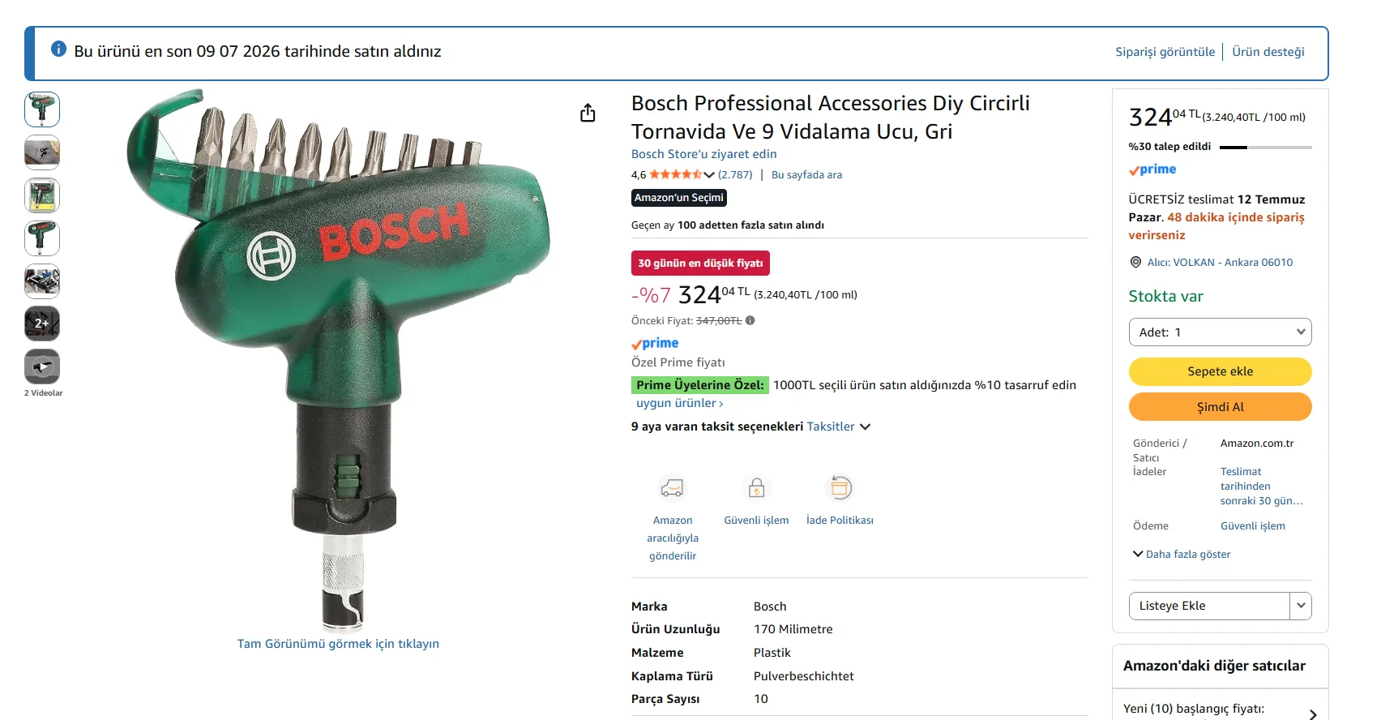
Task: Click the location pin icon for Ankara
Action: click(x=1135, y=262)
